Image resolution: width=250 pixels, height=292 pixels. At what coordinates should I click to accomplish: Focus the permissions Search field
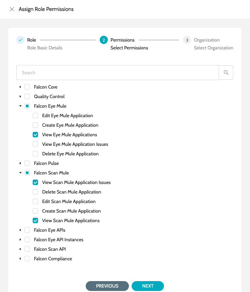118,73
